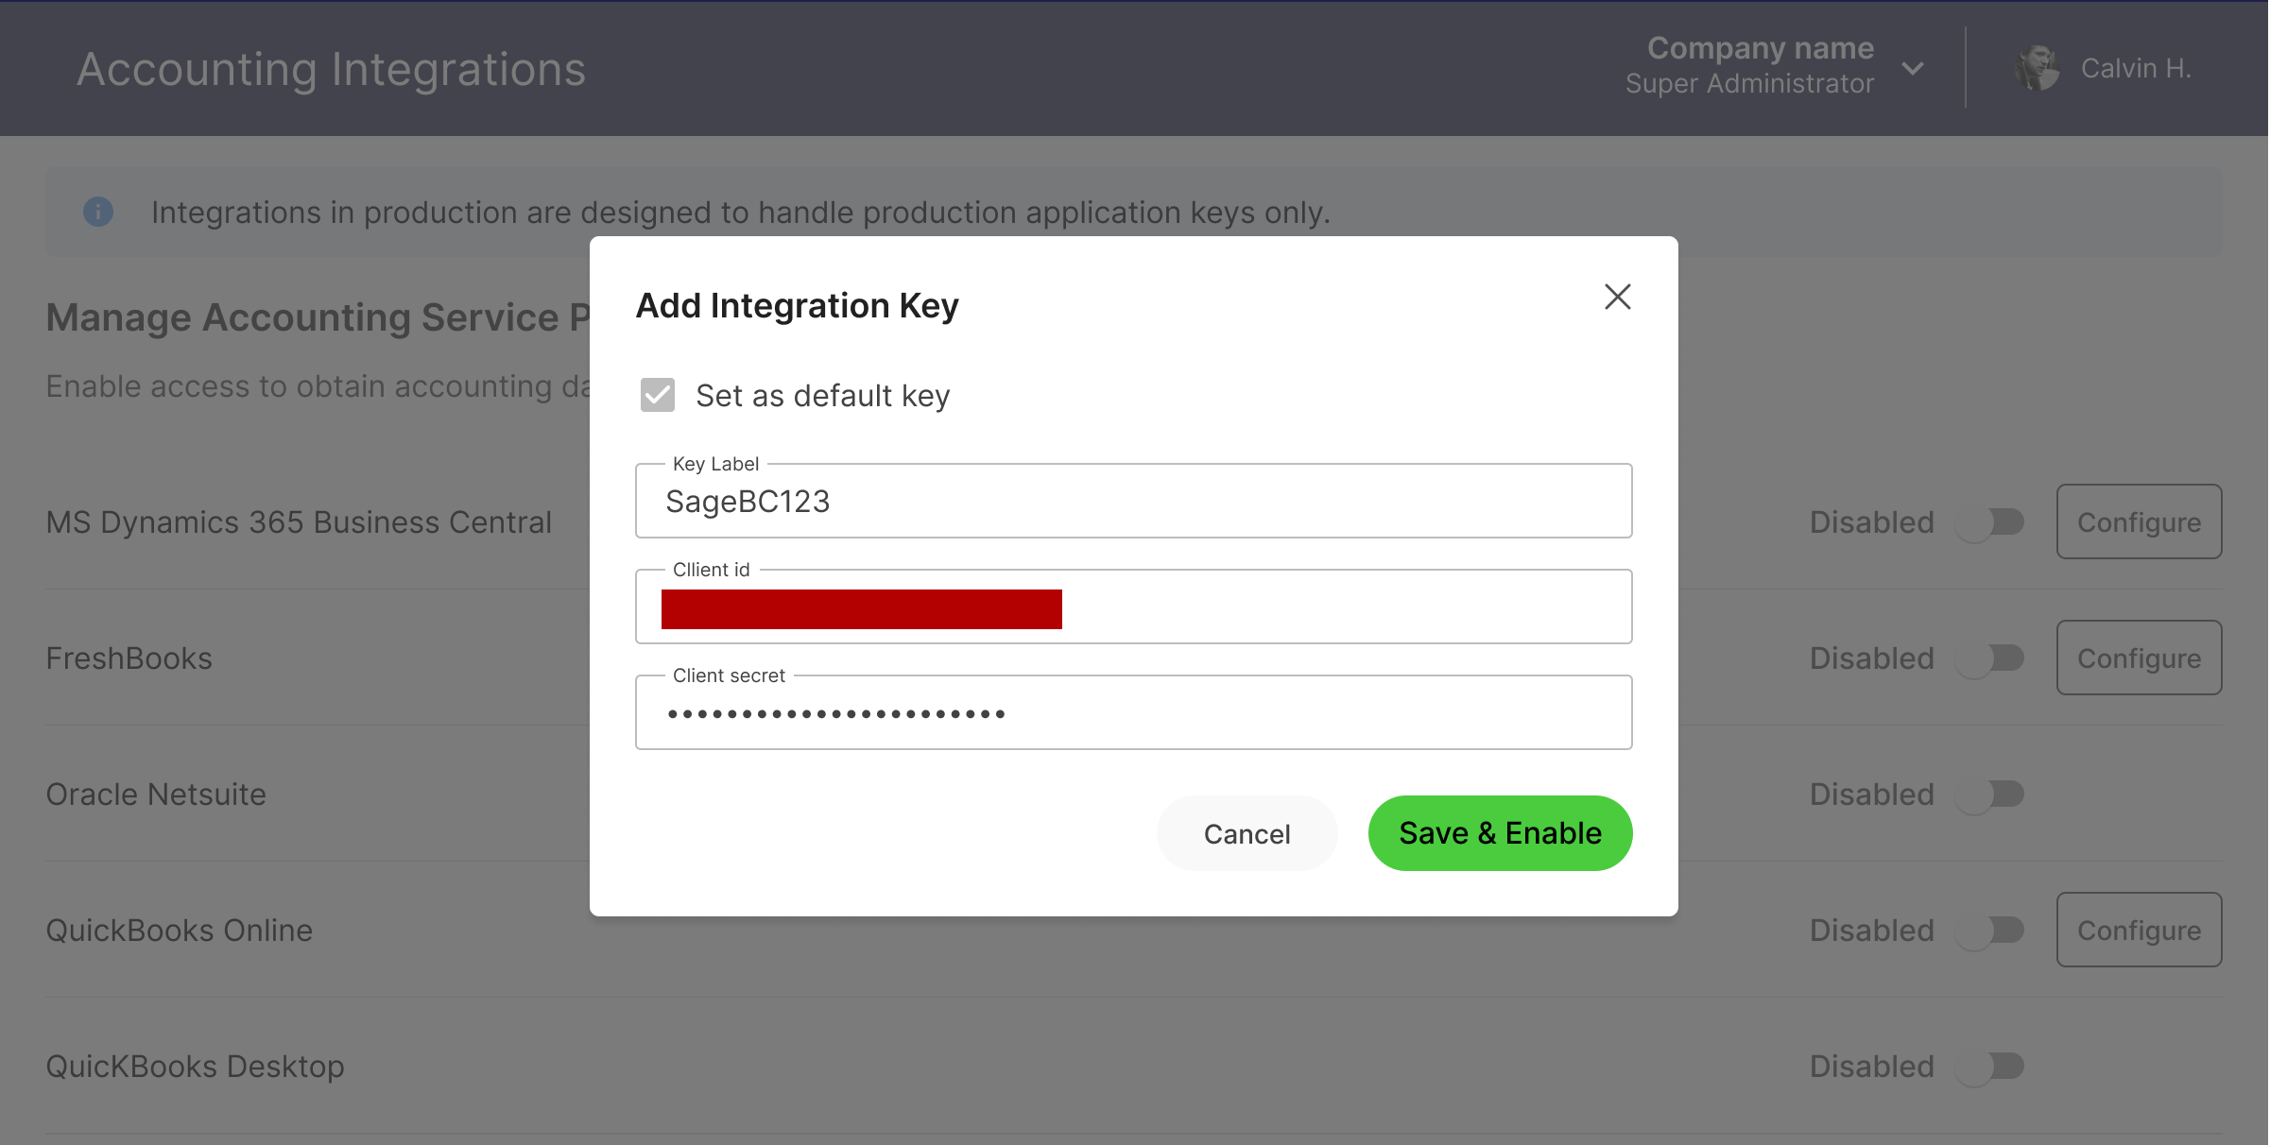The width and height of the screenshot is (2270, 1145).
Task: Click the Save & Enable button icon
Action: (x=1500, y=832)
